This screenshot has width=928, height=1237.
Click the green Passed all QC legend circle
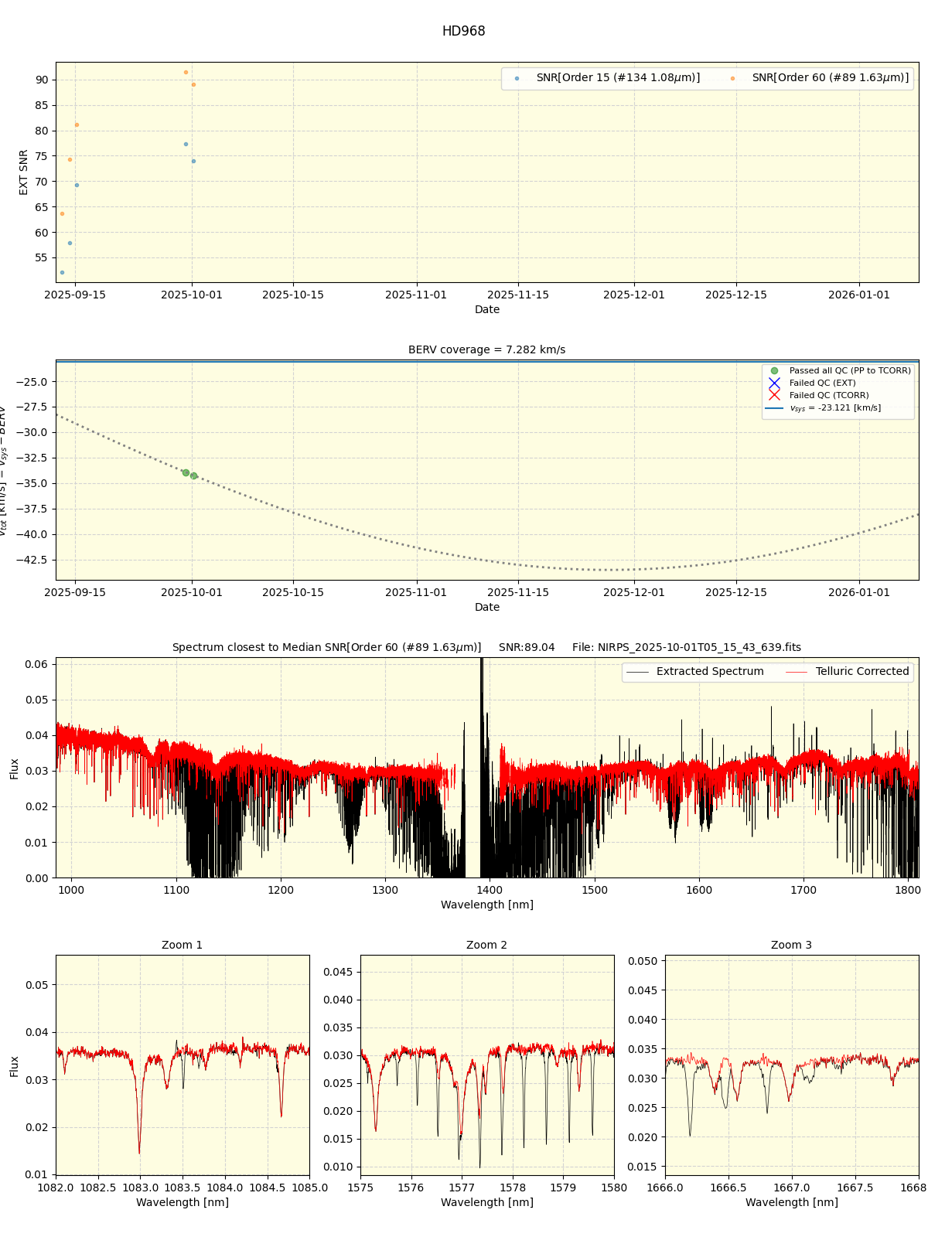(x=774, y=371)
